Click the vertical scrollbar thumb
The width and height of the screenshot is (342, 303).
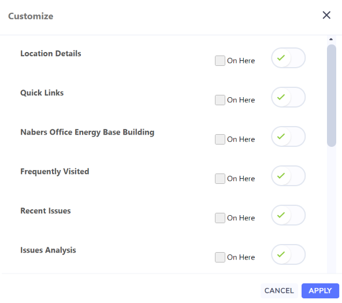pyautogui.click(x=332, y=95)
